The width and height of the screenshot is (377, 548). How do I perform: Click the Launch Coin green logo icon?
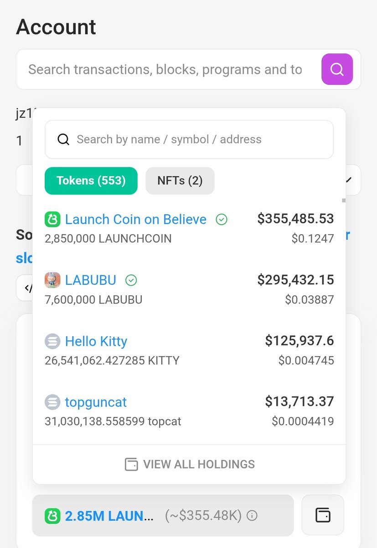click(x=52, y=220)
